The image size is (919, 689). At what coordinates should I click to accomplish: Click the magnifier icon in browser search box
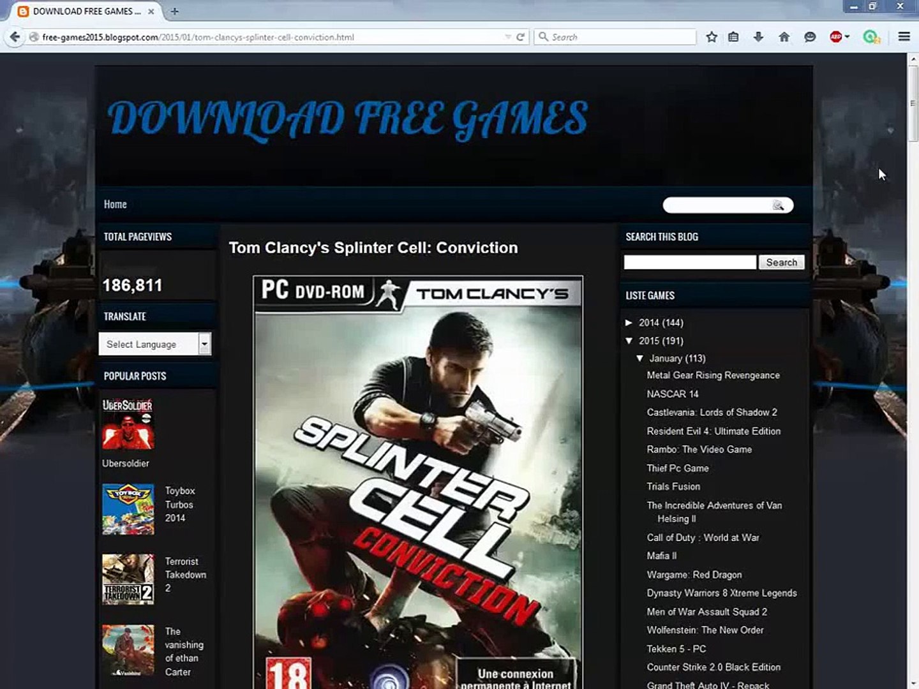tap(543, 37)
